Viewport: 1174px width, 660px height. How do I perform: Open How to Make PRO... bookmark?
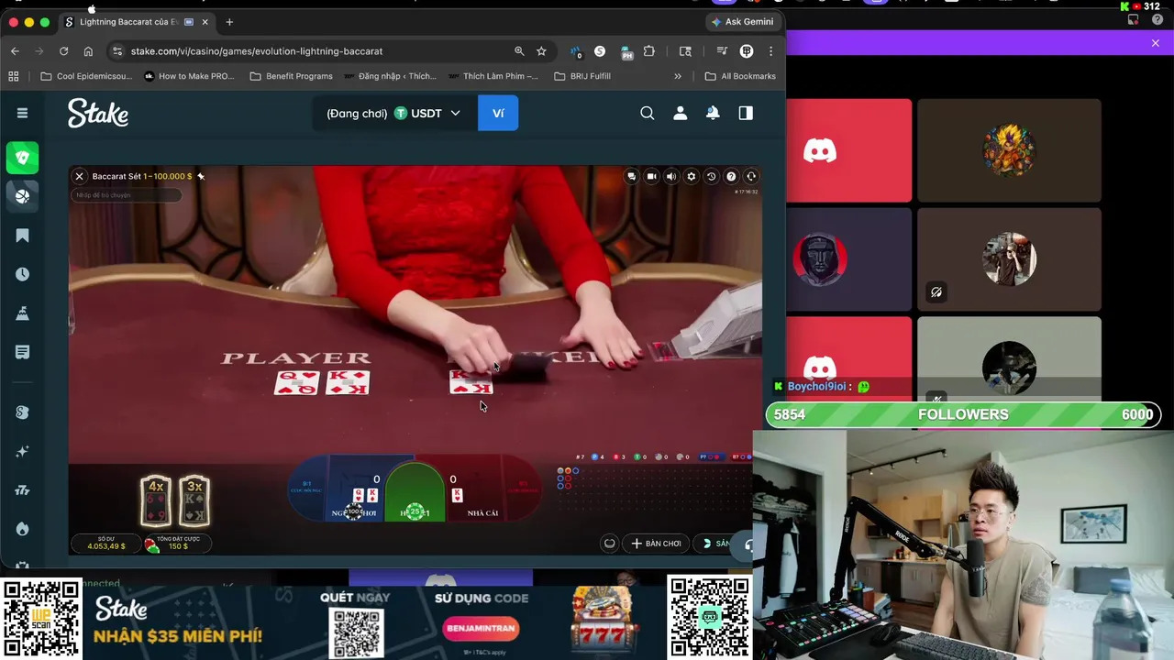coord(189,76)
